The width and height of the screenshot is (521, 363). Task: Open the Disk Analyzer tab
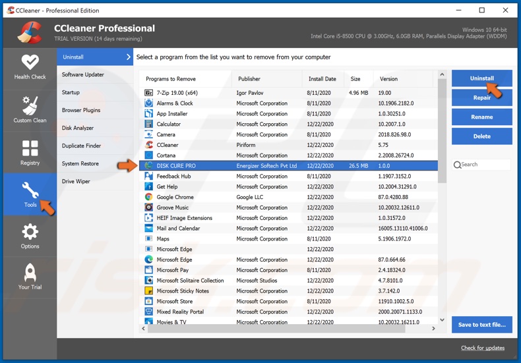tap(95, 128)
